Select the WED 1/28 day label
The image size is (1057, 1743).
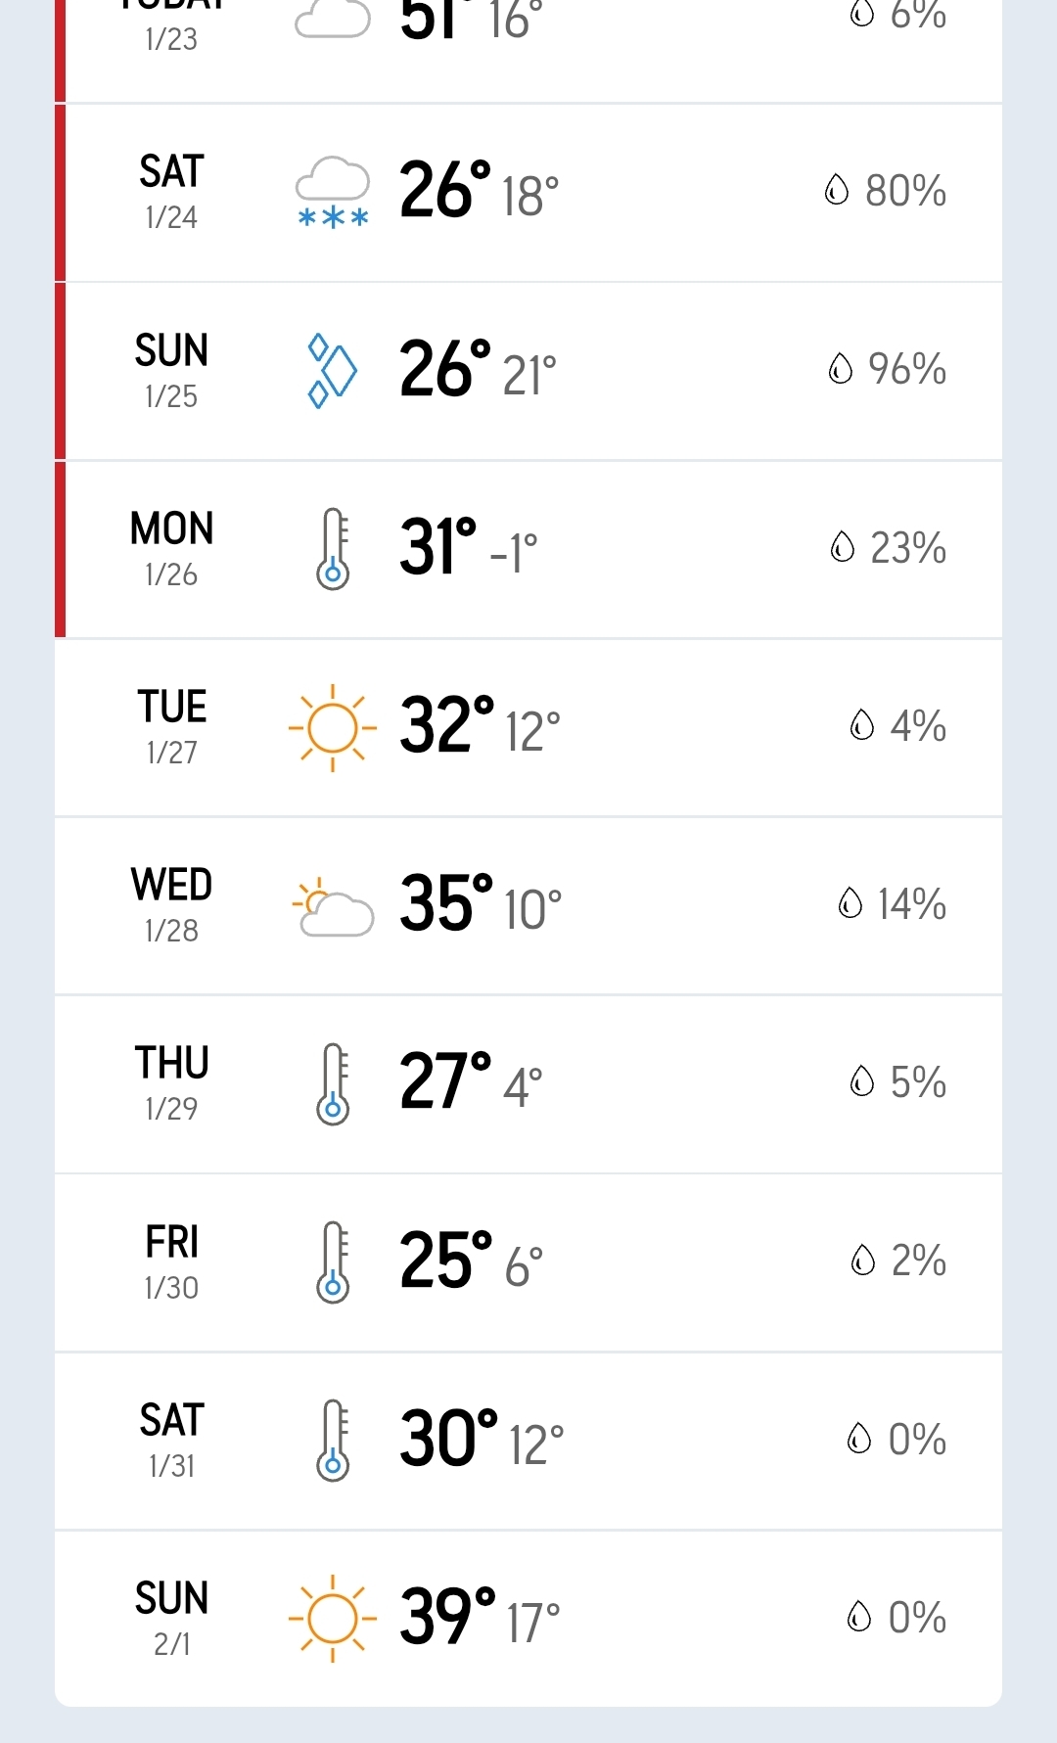point(171,904)
